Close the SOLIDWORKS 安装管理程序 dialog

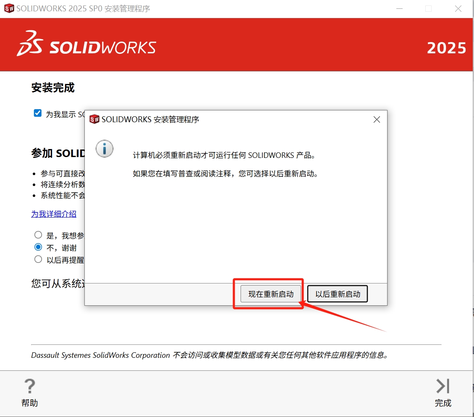[x=377, y=119]
